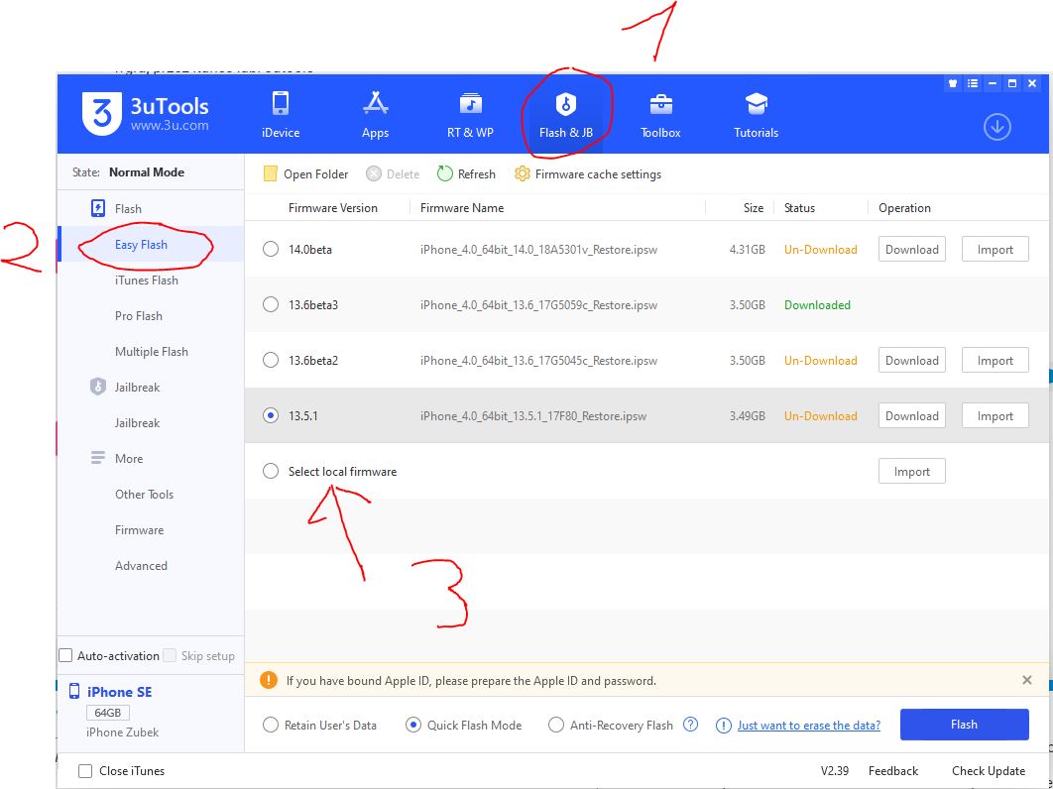Click the Delete toolbar item

[393, 173]
